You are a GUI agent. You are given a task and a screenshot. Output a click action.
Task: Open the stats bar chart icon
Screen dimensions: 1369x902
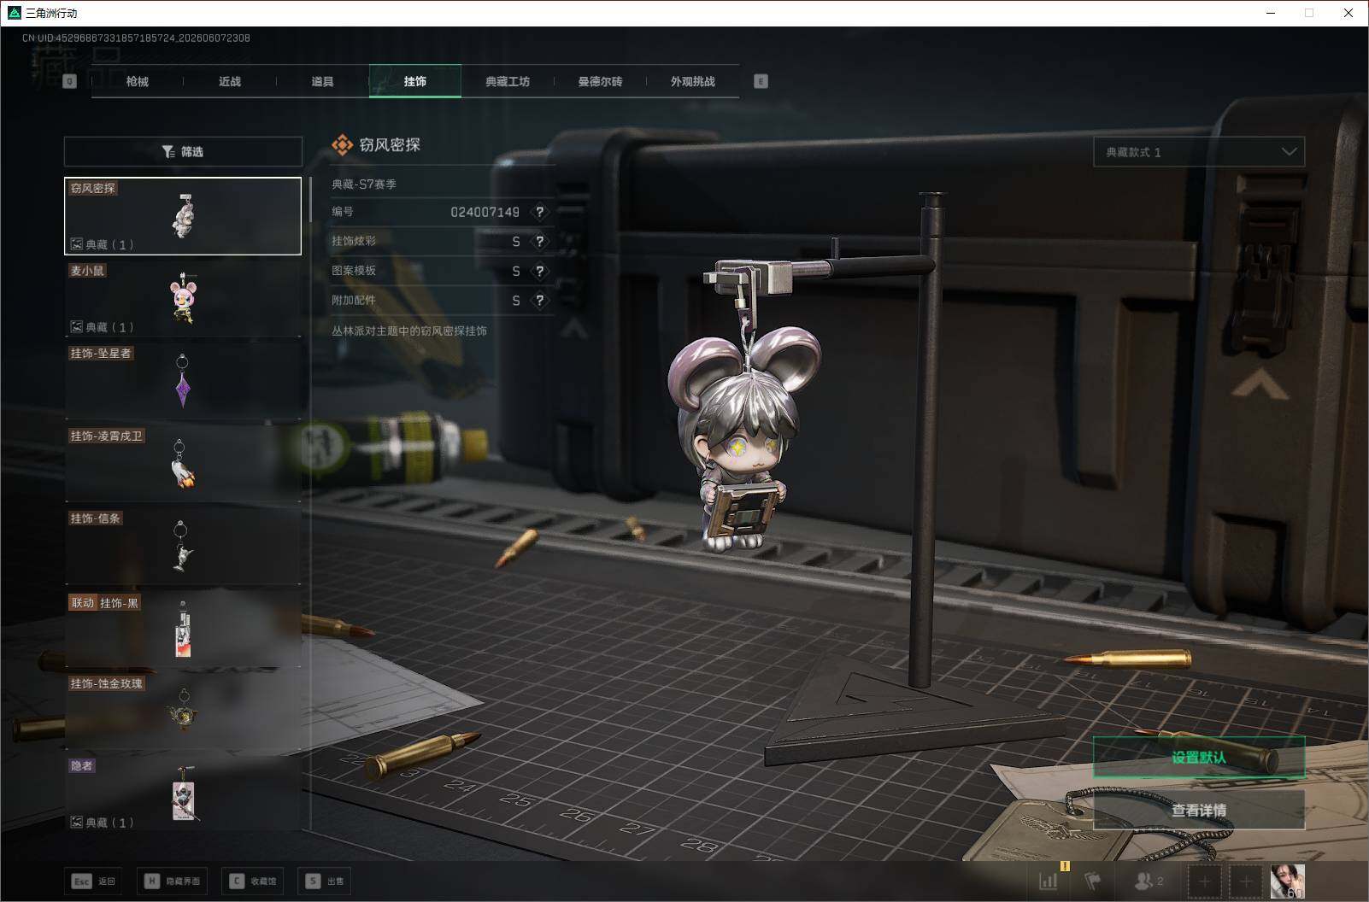(1049, 881)
